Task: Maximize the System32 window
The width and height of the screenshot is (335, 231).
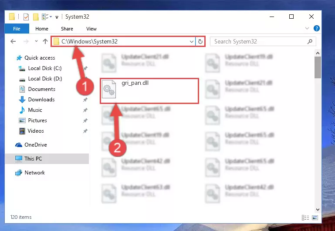Action: [291, 17]
